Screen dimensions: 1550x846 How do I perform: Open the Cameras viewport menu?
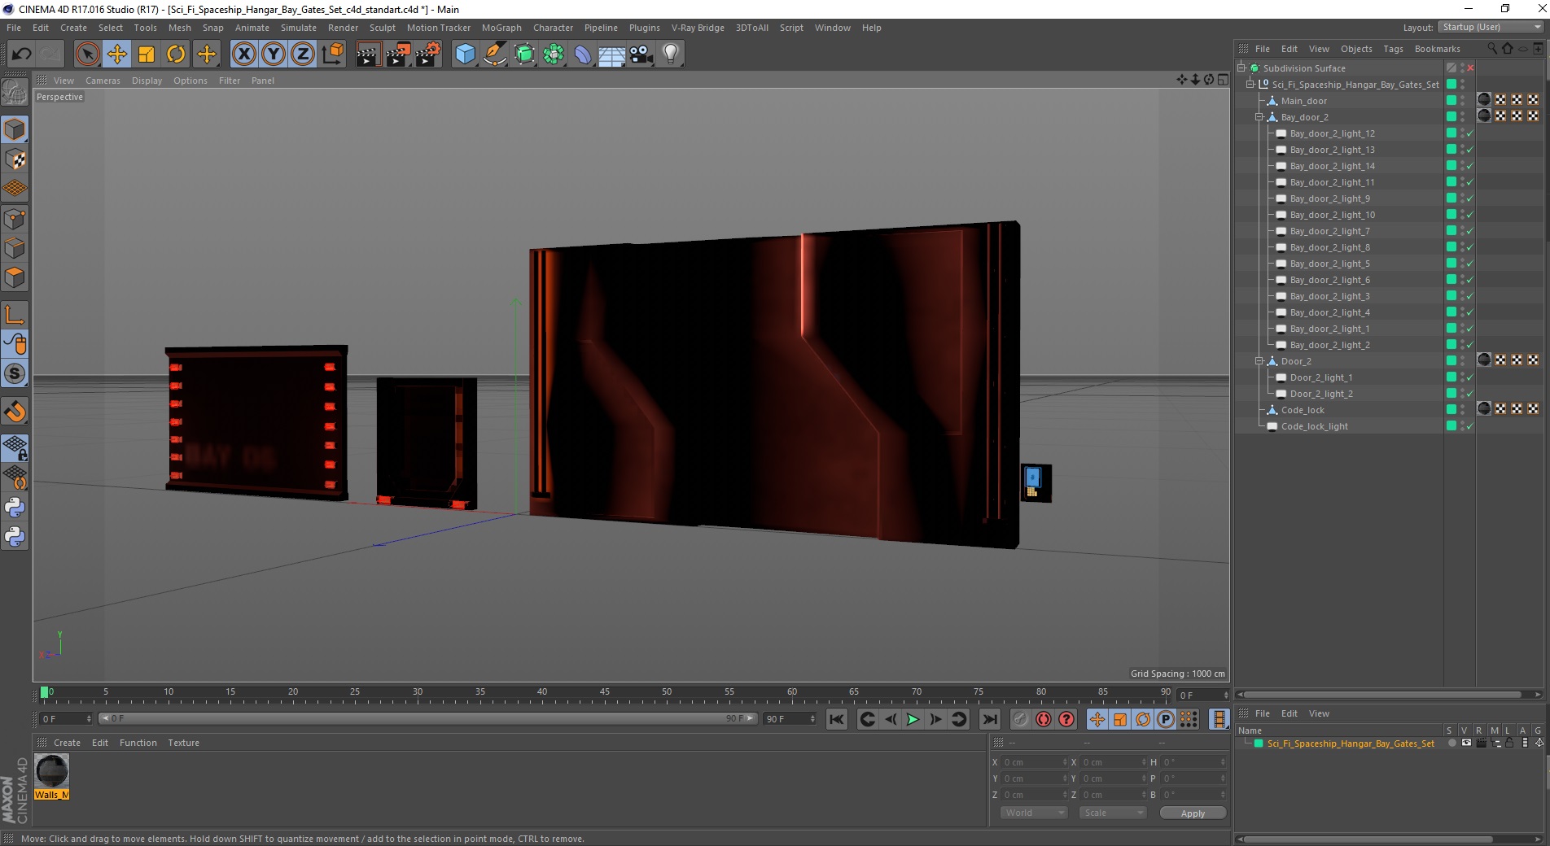tap(103, 81)
